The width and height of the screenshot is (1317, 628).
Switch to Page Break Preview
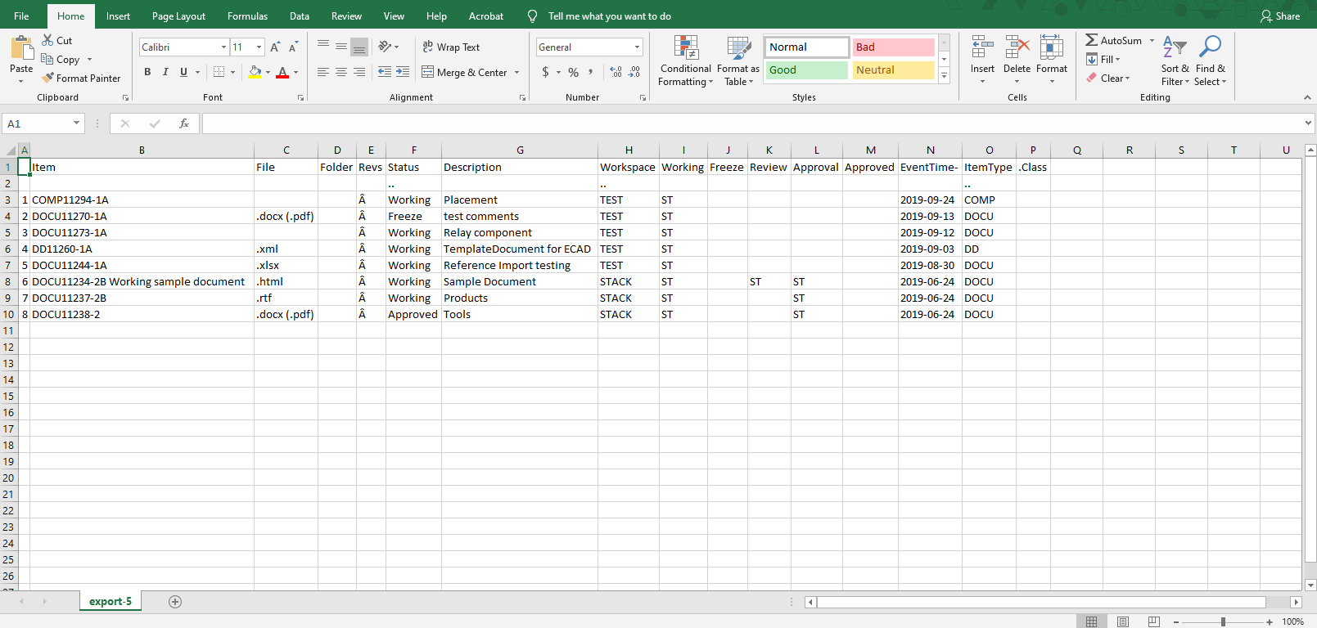(1153, 622)
